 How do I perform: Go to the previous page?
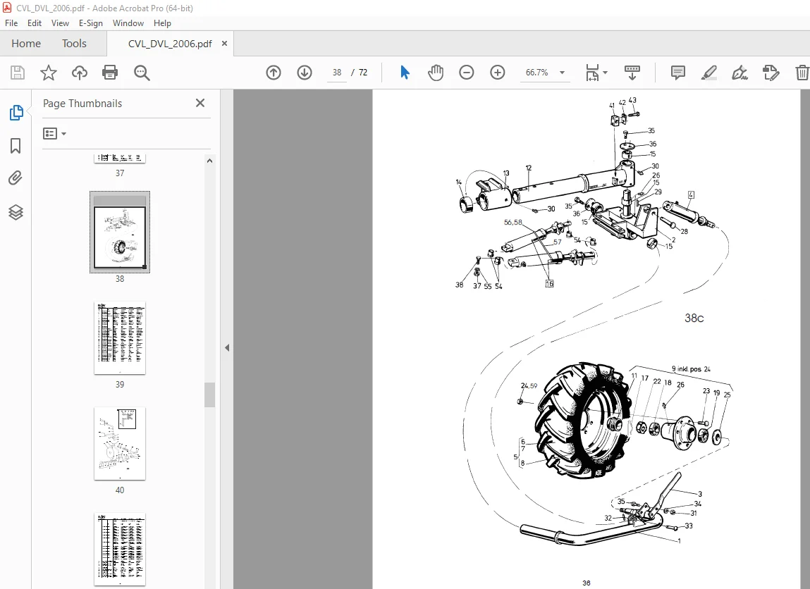(274, 73)
